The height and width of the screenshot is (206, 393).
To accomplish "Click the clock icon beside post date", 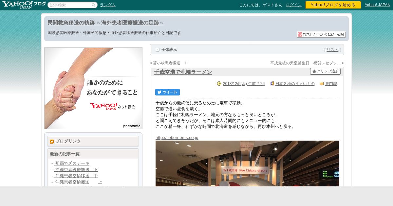I will click(219, 84).
